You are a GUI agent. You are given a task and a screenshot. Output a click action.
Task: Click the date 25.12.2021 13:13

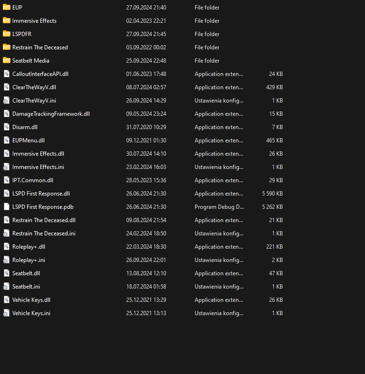coord(146,313)
